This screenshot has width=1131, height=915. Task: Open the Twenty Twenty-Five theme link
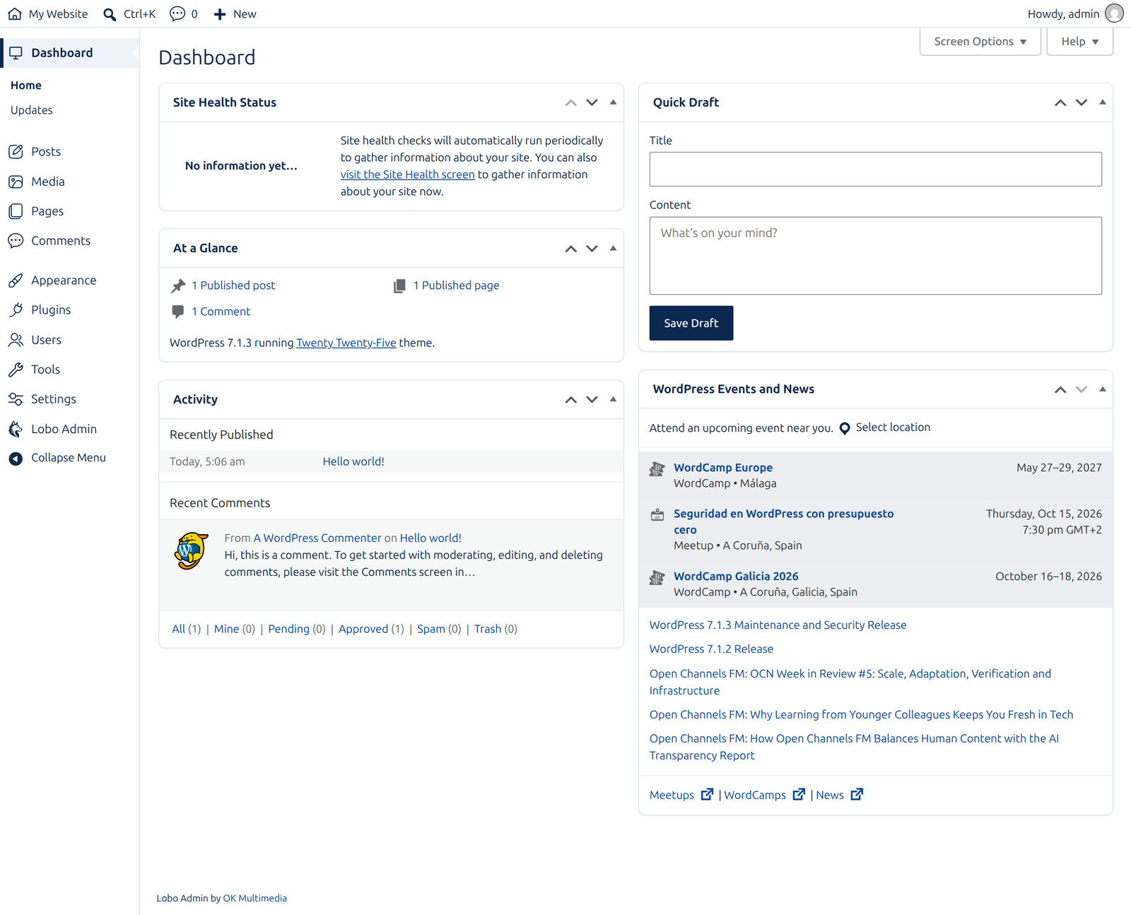coord(346,343)
